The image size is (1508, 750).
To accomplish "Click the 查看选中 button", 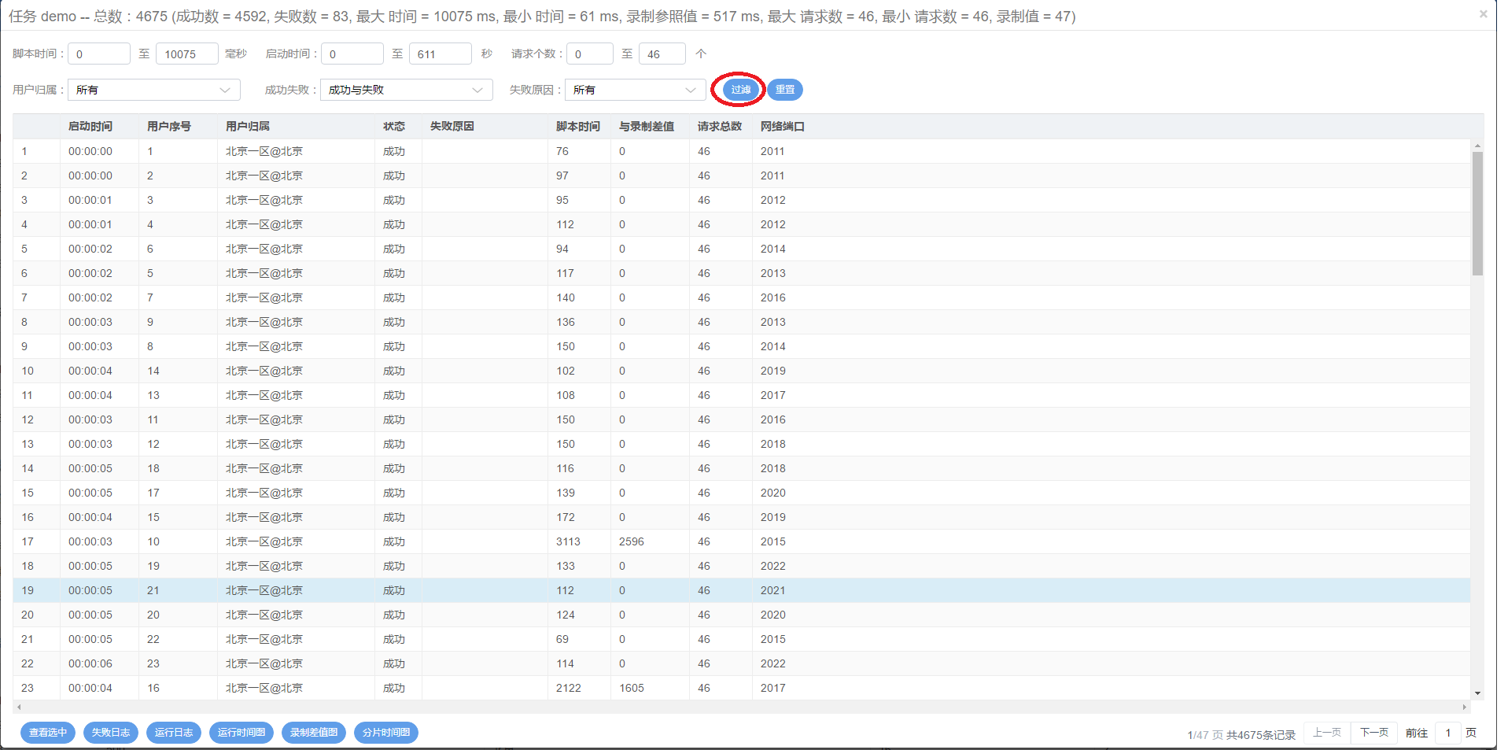I will [x=48, y=733].
